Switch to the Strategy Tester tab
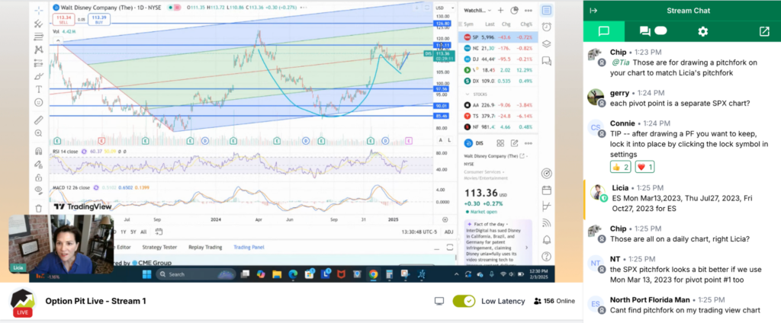This screenshot has height=323, width=781. [159, 247]
